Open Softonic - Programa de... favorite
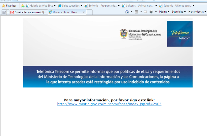Viewport: 207px width, 136px height. pyautogui.click(x=101, y=6)
